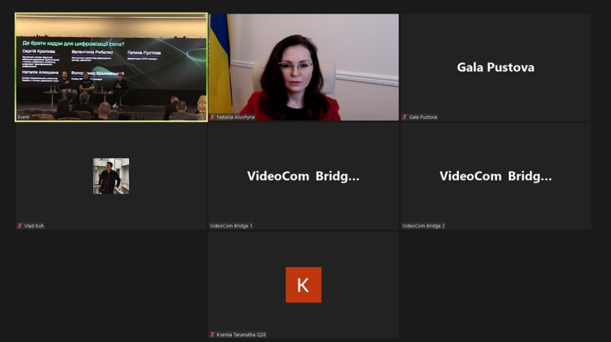Click the 'Event' name label

pyautogui.click(x=23, y=117)
